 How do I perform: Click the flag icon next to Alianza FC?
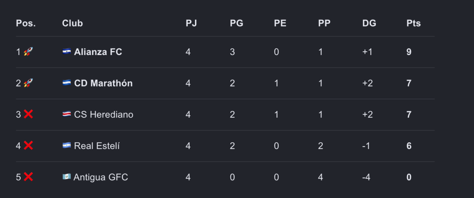click(x=67, y=51)
